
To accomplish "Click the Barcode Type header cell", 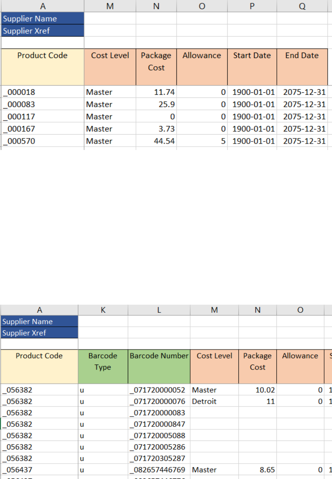I will [x=103, y=367].
